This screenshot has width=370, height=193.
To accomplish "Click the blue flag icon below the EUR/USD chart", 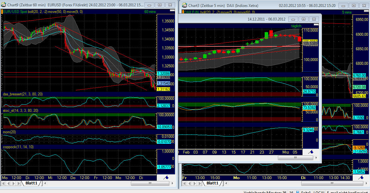I will click(x=166, y=178).
